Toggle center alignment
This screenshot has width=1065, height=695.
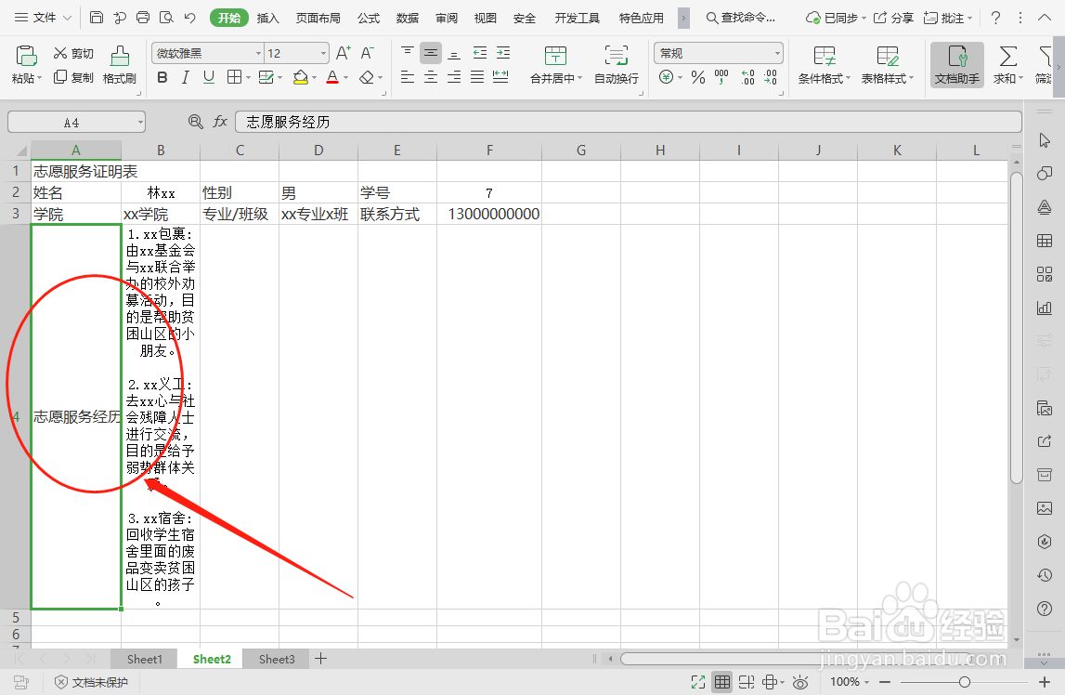pos(430,77)
